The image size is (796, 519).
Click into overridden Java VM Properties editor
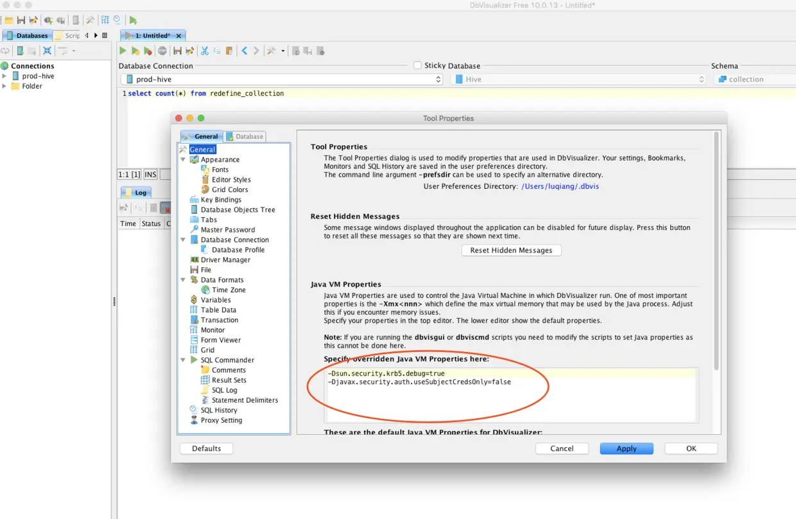[511, 395]
